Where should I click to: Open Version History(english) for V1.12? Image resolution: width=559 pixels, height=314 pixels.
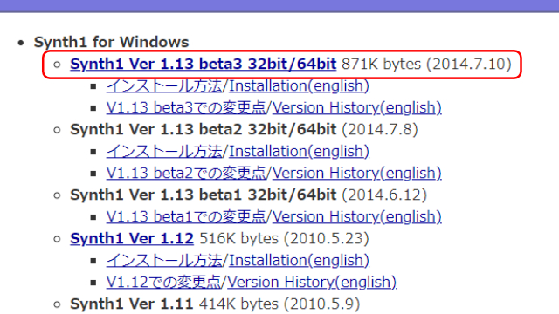(312, 282)
